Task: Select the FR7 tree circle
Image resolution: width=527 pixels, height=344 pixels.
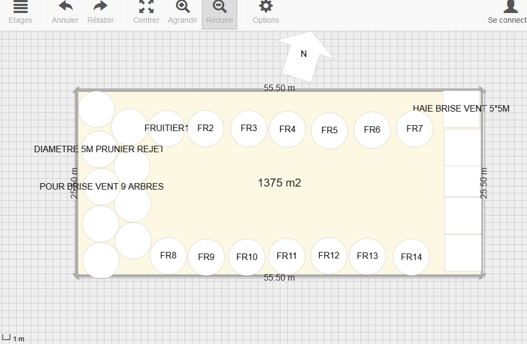Action: (414, 129)
